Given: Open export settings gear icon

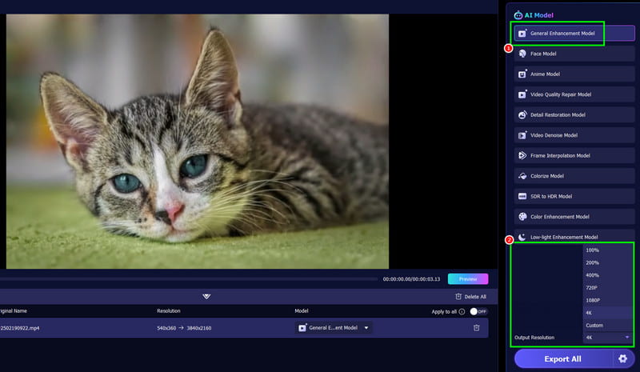Looking at the screenshot, I should 622,358.
